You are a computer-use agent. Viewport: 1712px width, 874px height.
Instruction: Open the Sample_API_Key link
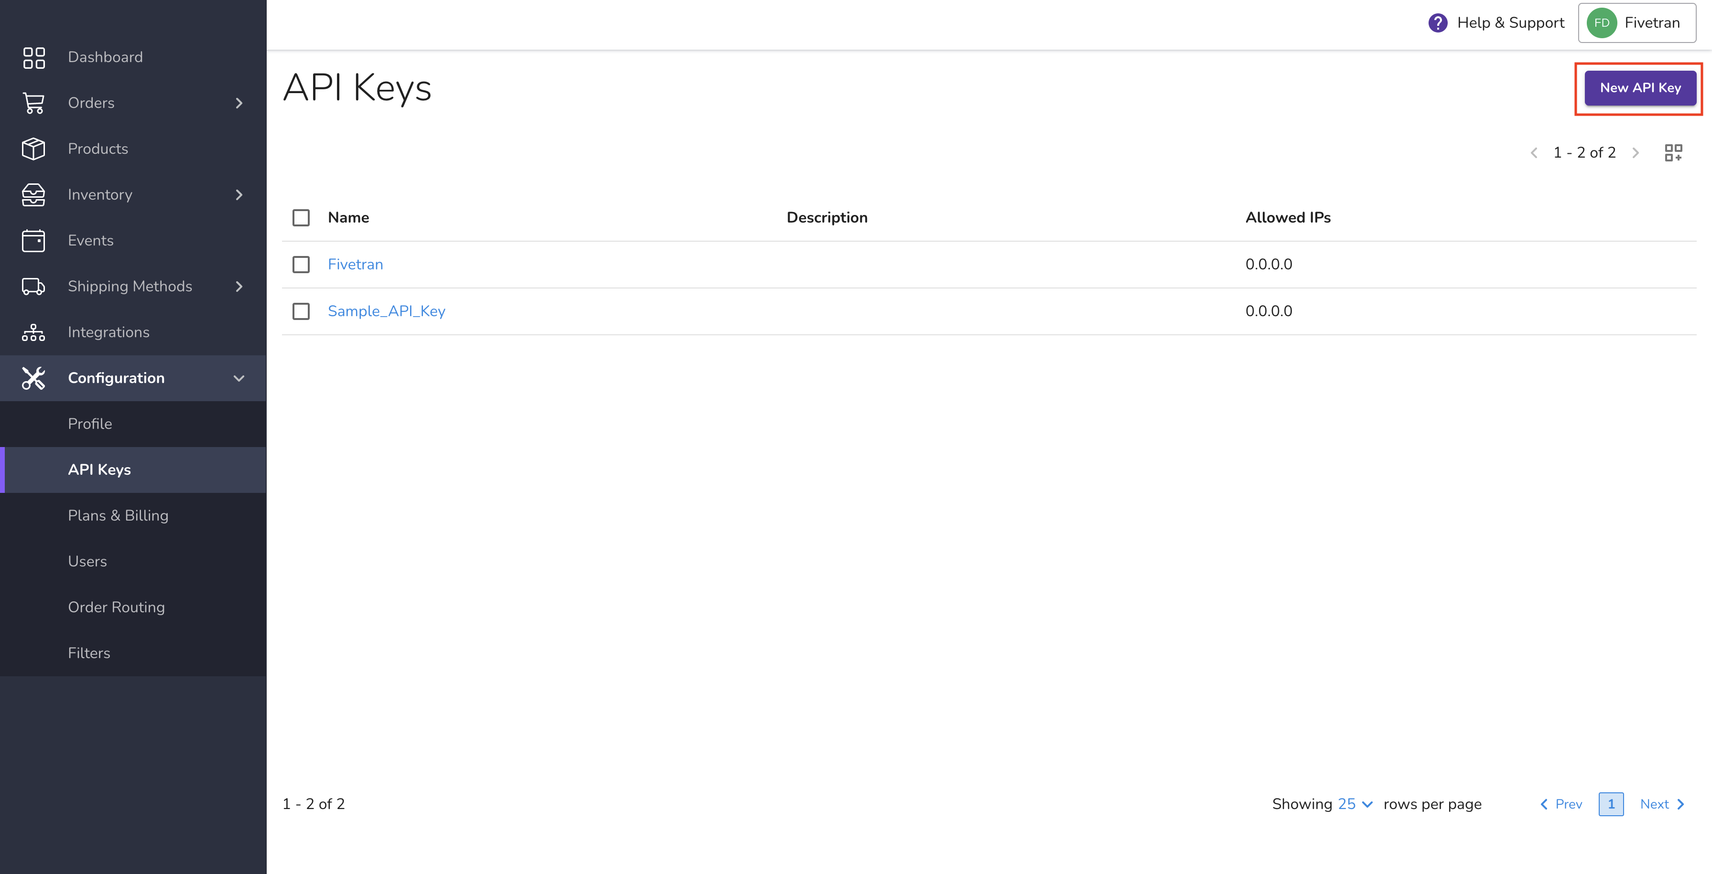386,311
